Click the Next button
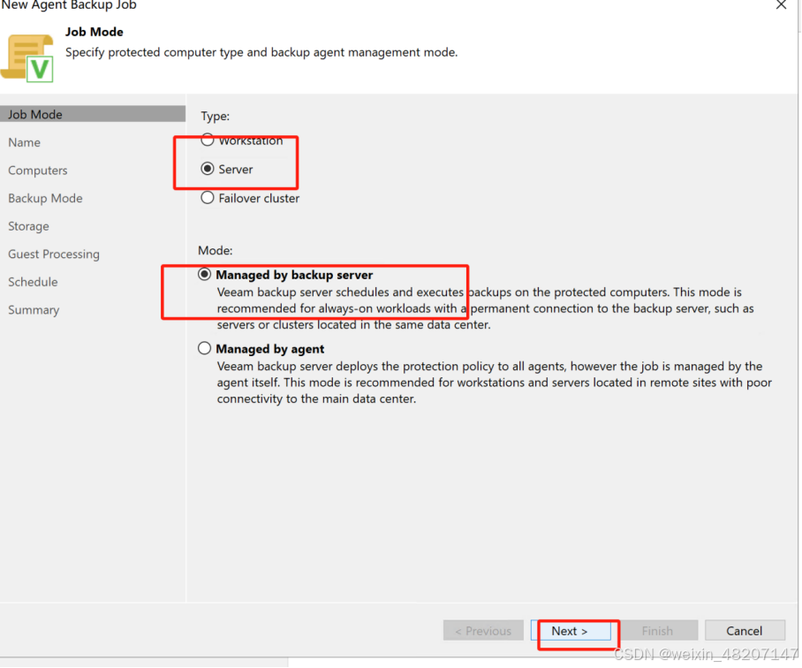The image size is (802, 668). [x=571, y=631]
